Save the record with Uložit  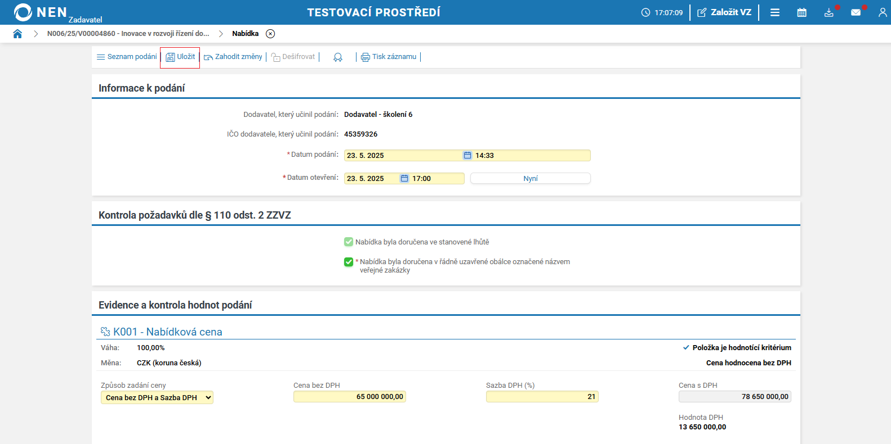180,57
